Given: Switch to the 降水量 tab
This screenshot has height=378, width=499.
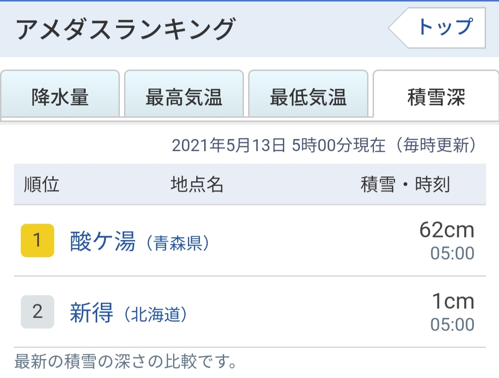Looking at the screenshot, I should (60, 97).
